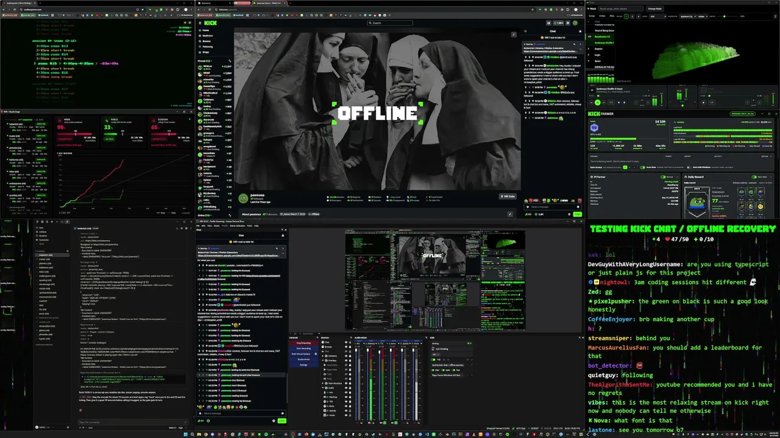780x438 pixels.
Task: Click Start Recording in OBS controls
Action: point(303,349)
